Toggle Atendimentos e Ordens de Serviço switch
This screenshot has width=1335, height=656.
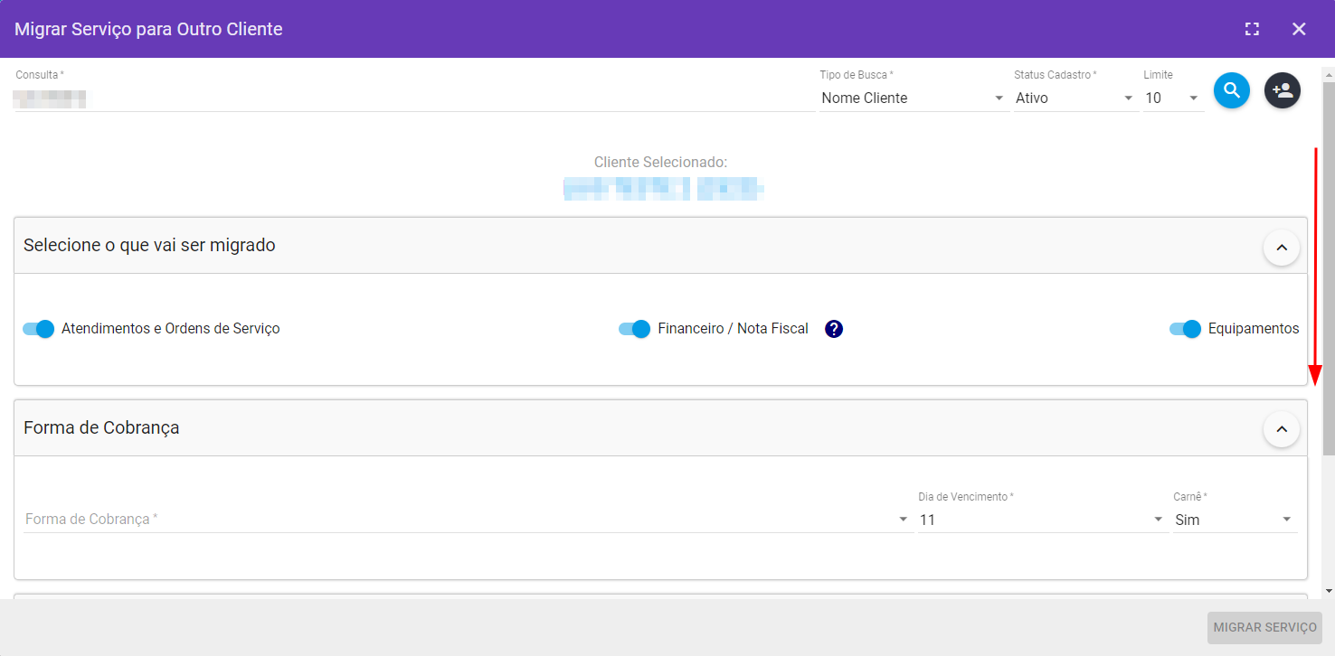point(39,329)
